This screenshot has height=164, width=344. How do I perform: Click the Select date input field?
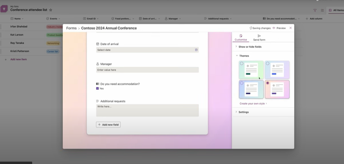point(148,50)
